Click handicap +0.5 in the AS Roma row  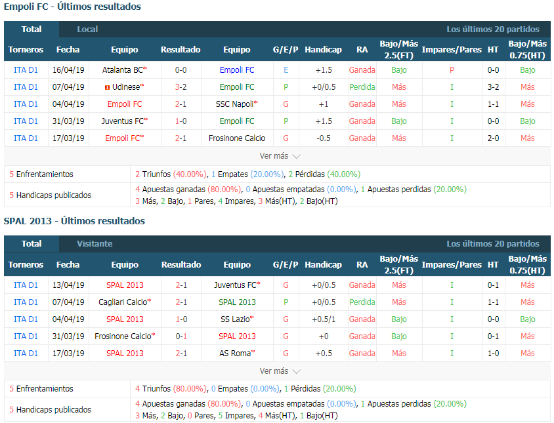324,353
